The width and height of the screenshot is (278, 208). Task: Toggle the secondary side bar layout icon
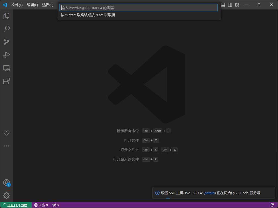(230, 5)
